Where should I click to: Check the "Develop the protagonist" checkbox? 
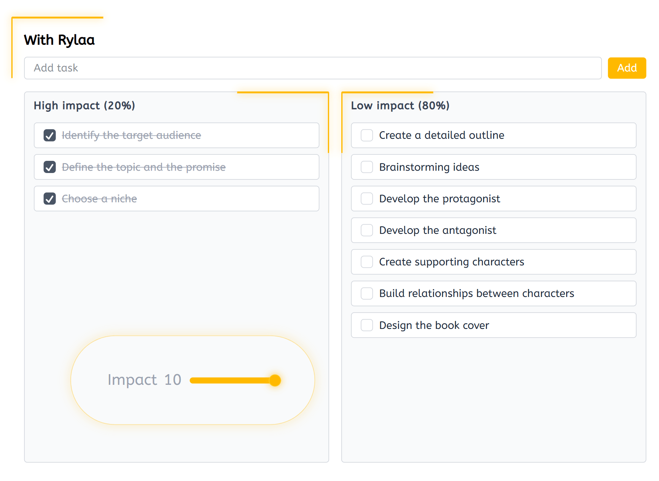366,198
